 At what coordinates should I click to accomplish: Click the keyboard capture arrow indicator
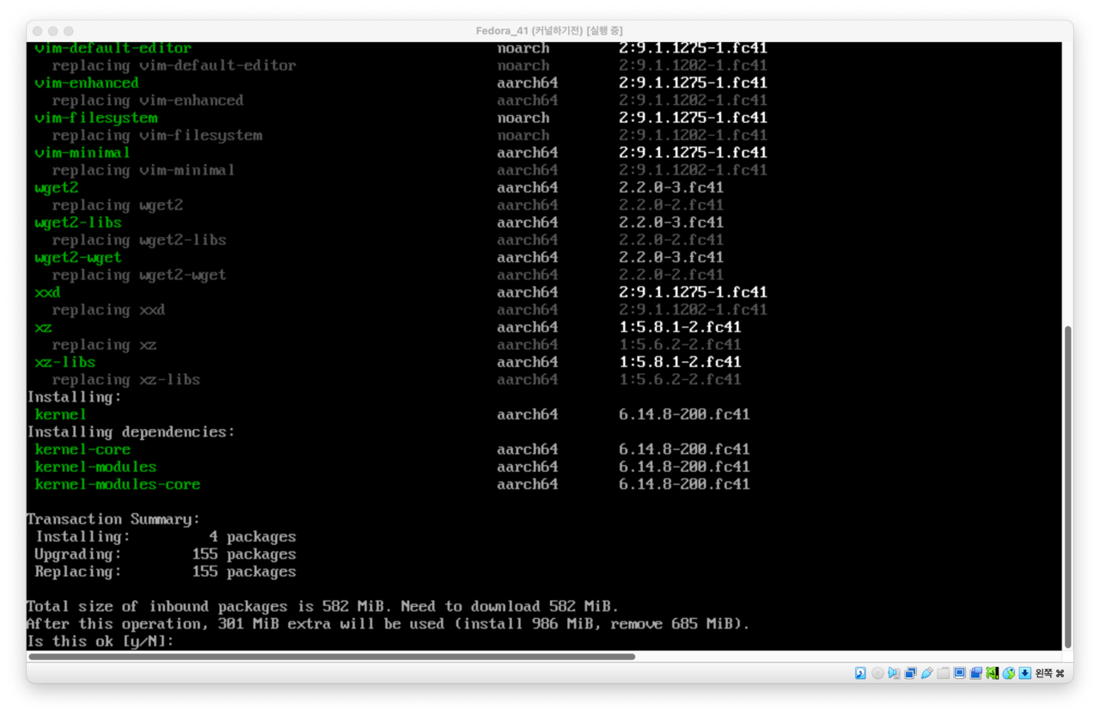point(1024,673)
